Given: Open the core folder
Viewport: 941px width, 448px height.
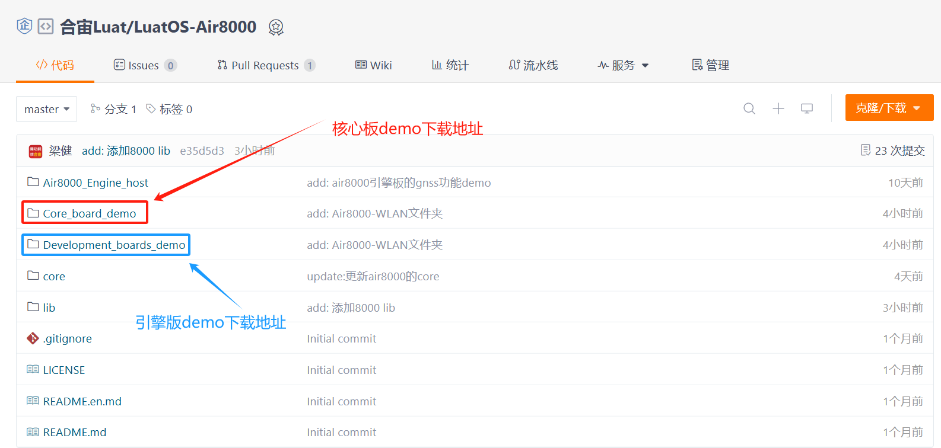Looking at the screenshot, I should point(54,276).
